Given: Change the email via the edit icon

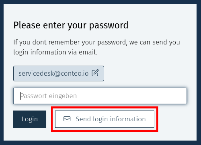Looking at the screenshot, I should click(95, 73).
